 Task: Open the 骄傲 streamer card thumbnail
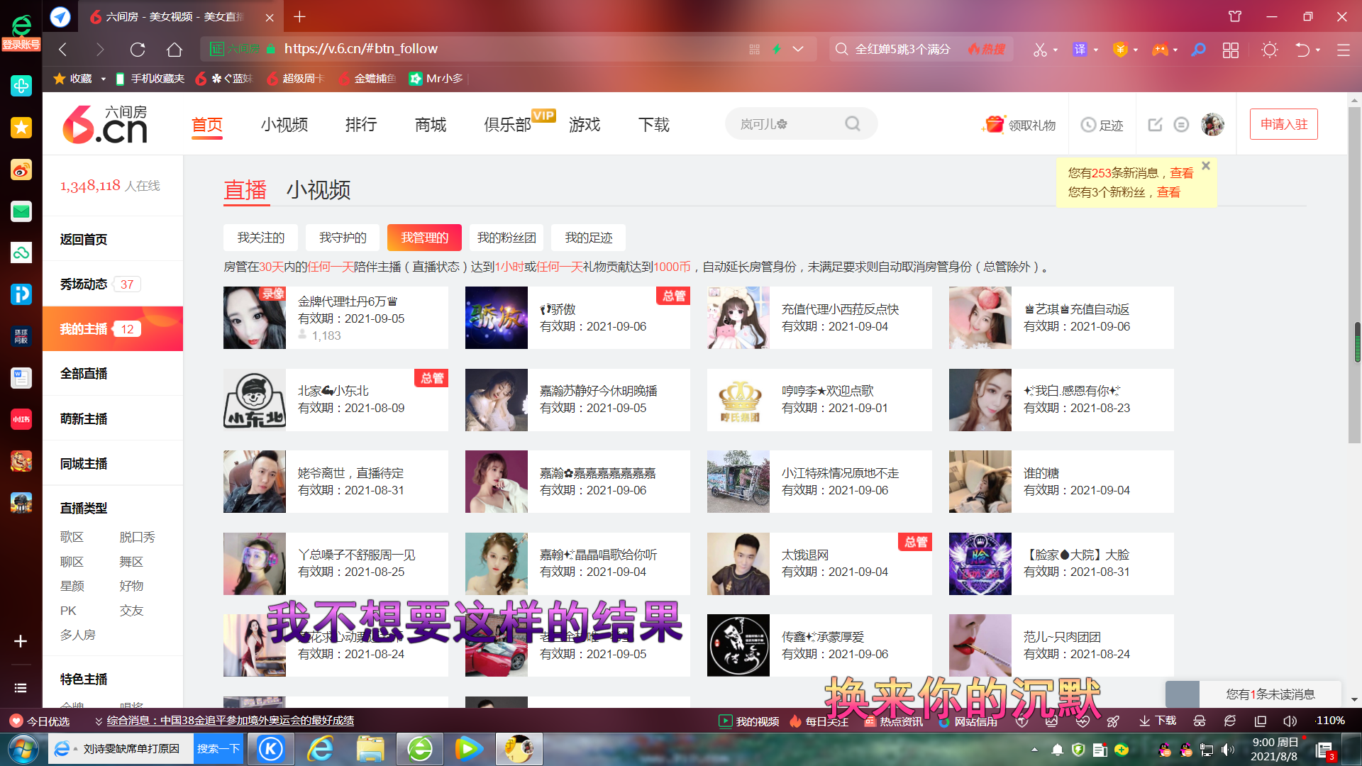[497, 318]
